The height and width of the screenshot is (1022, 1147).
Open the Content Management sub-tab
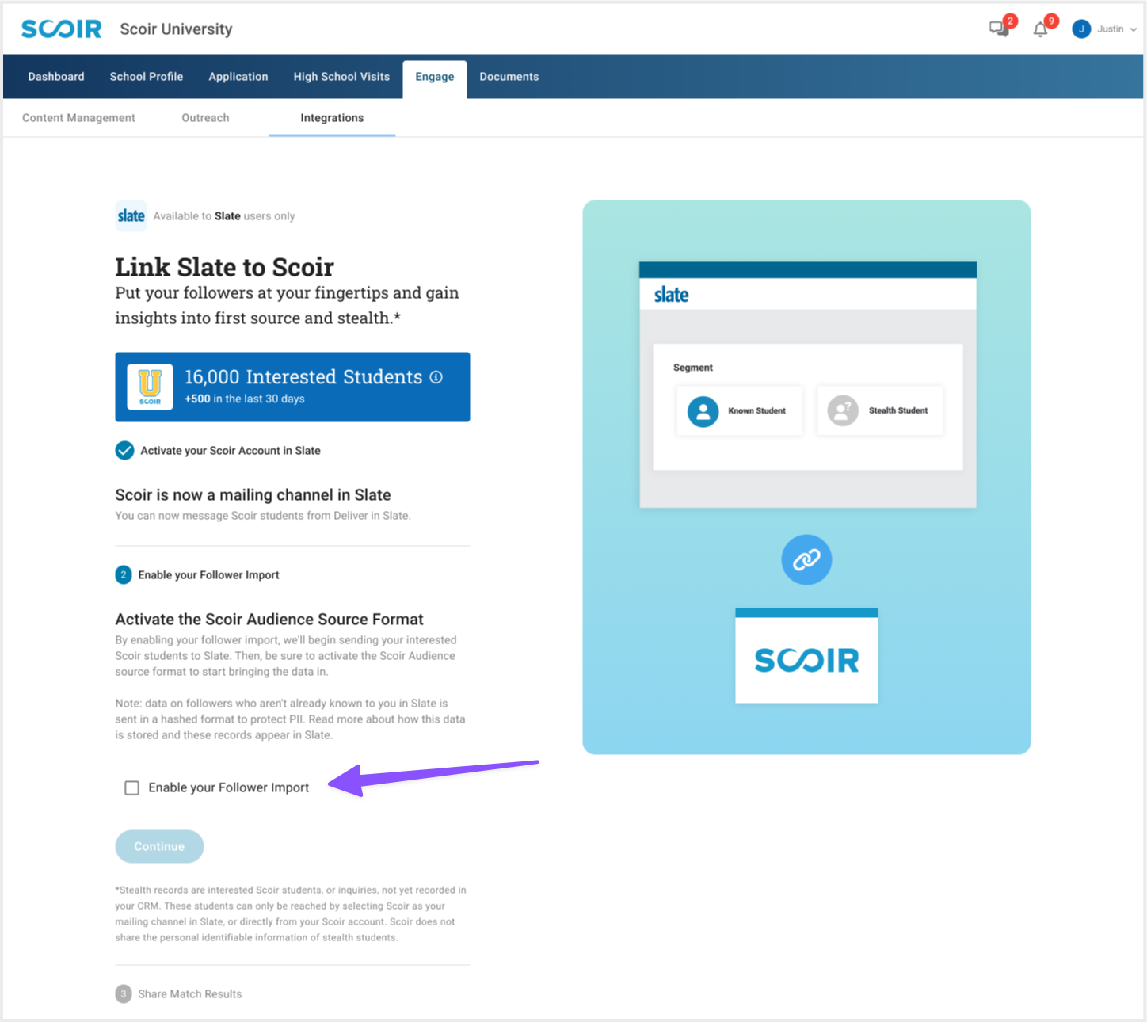coord(78,118)
